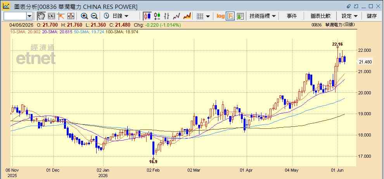Screen dimensions: 384x179
Task: Select the hand pan tool
Action: [x=41, y=16]
